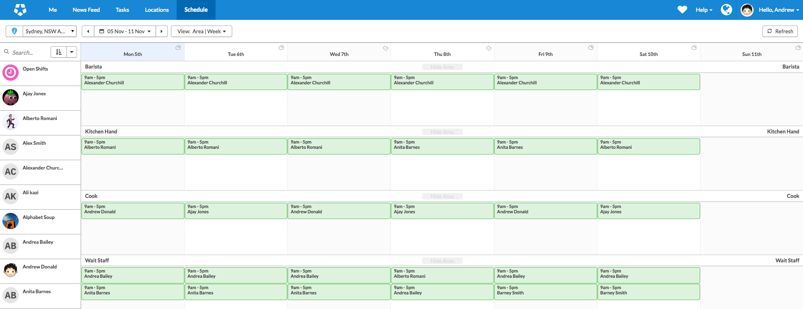Go to previous week arrow
Screen dimensions: 803x309
coord(88,31)
